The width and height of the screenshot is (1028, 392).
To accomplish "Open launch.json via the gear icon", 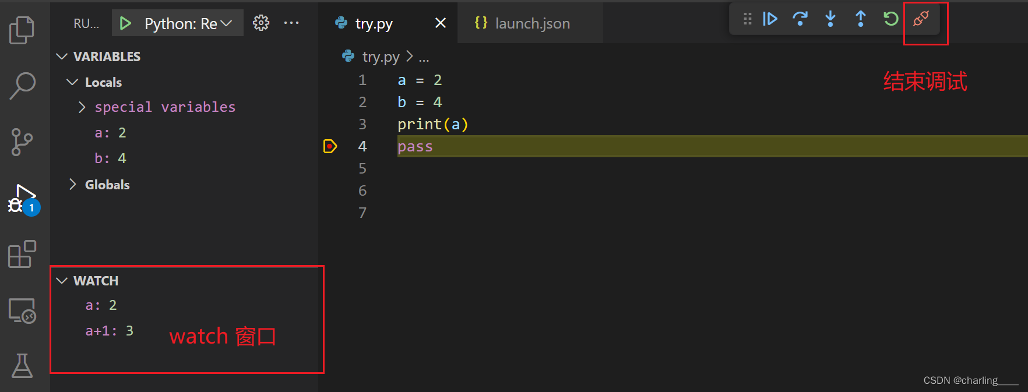I will (x=261, y=23).
